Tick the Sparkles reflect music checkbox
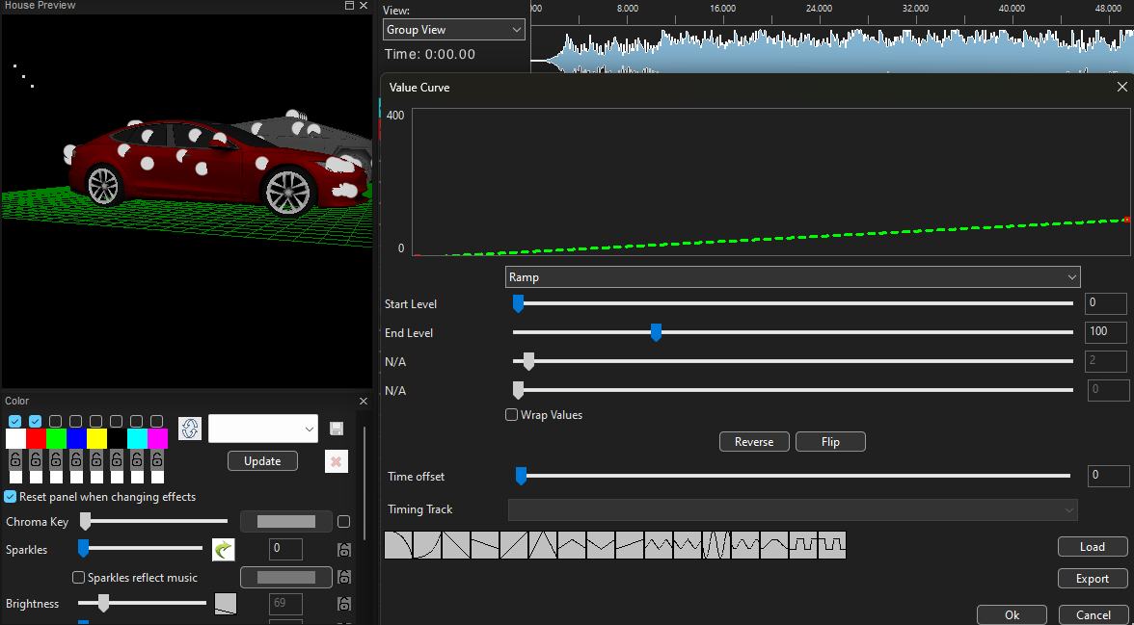The height and width of the screenshot is (625, 1134). [x=79, y=578]
